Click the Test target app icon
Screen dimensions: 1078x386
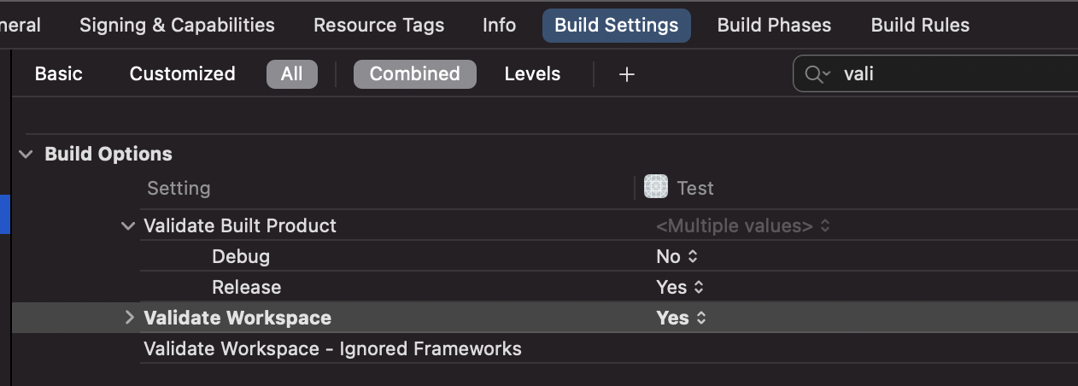(656, 187)
